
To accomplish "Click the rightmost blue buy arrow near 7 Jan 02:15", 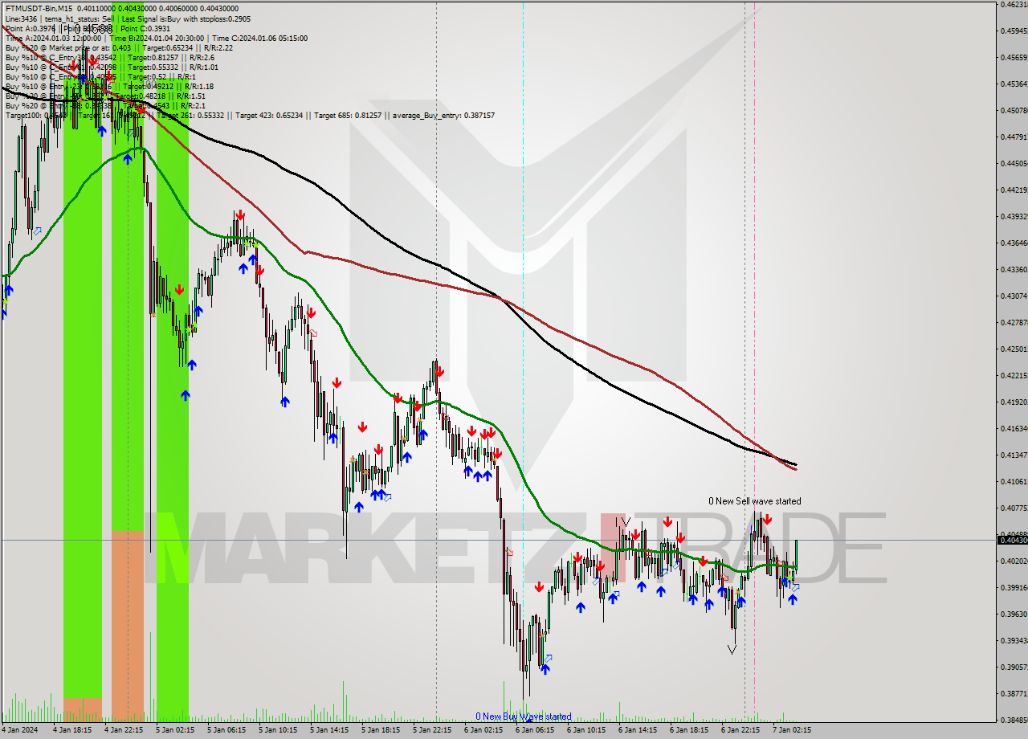I will coord(793,599).
